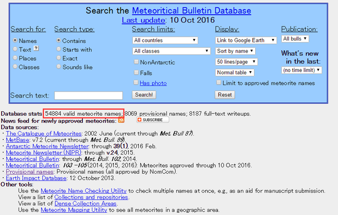Open the Sort by name dropdown
This screenshot has width=338, height=215.
pos(235,51)
